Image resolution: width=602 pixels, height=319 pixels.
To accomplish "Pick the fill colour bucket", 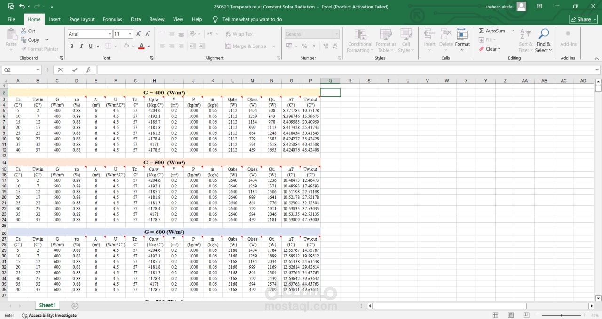I will coord(126,46).
